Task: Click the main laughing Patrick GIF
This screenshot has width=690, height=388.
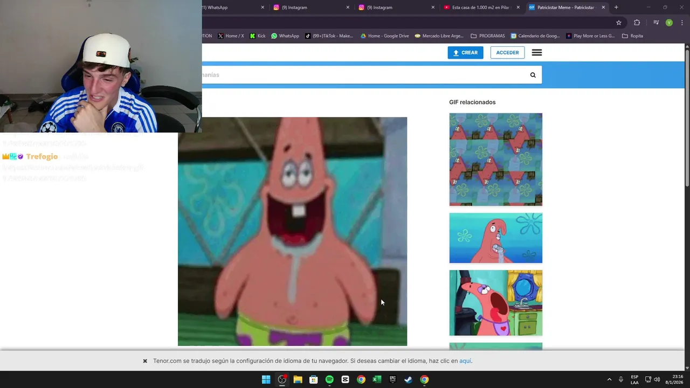Action: tap(292, 232)
